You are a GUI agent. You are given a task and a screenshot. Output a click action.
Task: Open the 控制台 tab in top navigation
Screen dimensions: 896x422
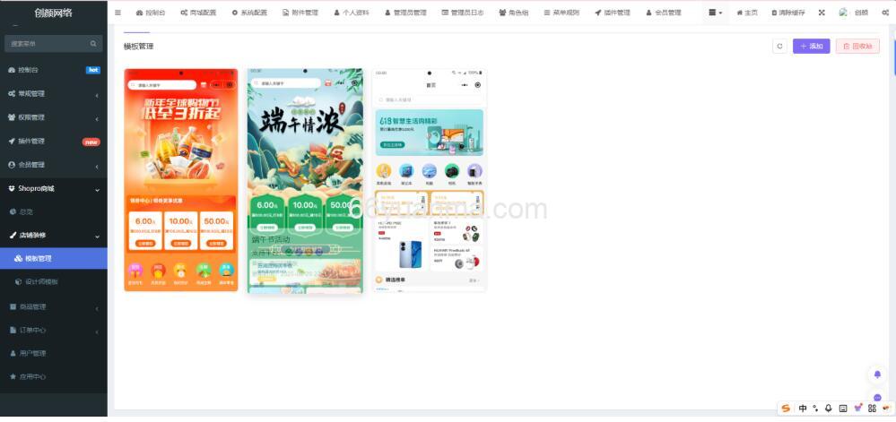(151, 13)
